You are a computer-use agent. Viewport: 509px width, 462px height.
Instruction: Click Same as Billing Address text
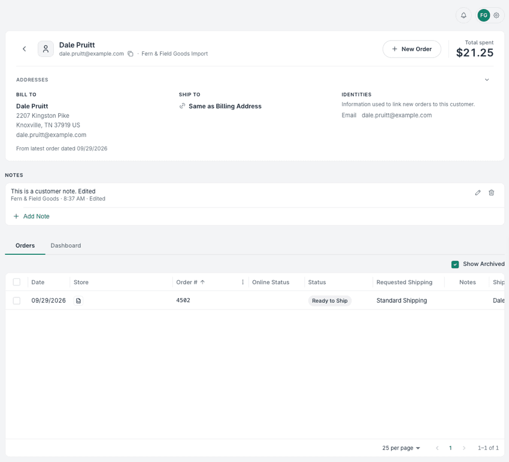pyautogui.click(x=225, y=106)
